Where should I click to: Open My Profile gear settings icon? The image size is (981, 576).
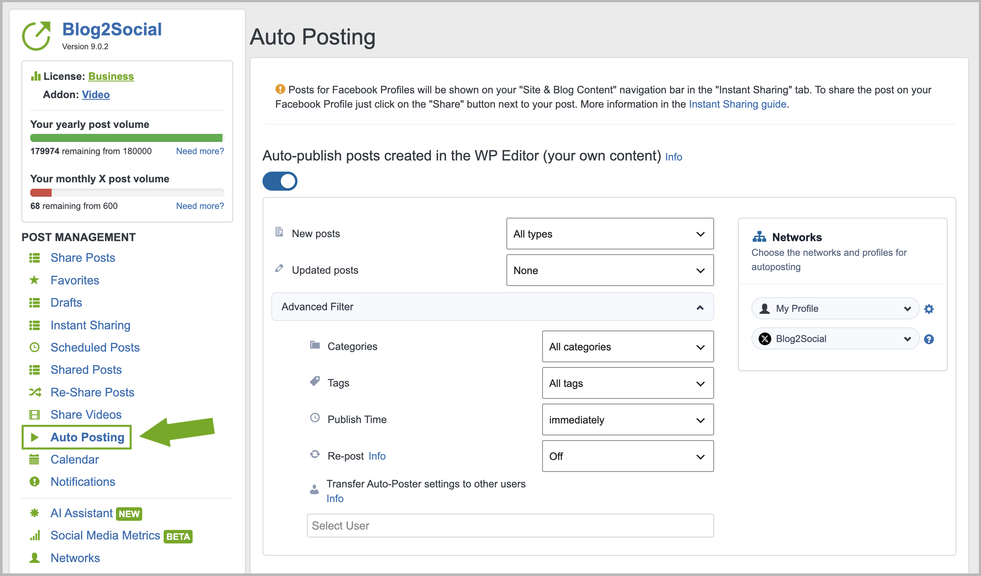[x=929, y=309]
